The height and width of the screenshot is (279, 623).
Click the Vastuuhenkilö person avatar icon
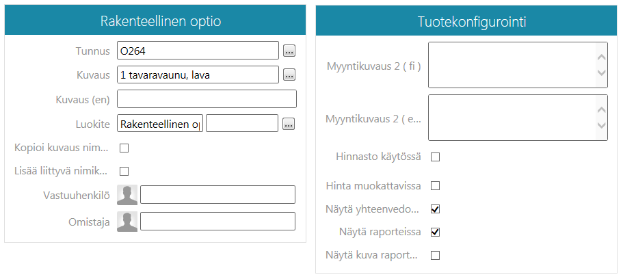coord(127,195)
